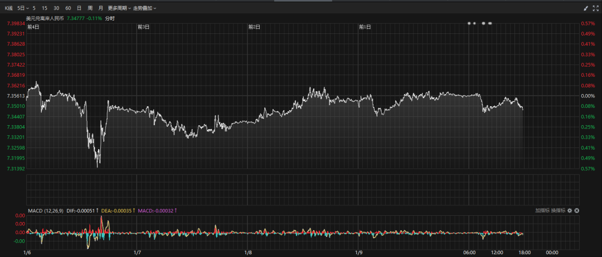The width and height of the screenshot is (602, 257).
Task: Select the 60 minute period
Action: coord(68,8)
